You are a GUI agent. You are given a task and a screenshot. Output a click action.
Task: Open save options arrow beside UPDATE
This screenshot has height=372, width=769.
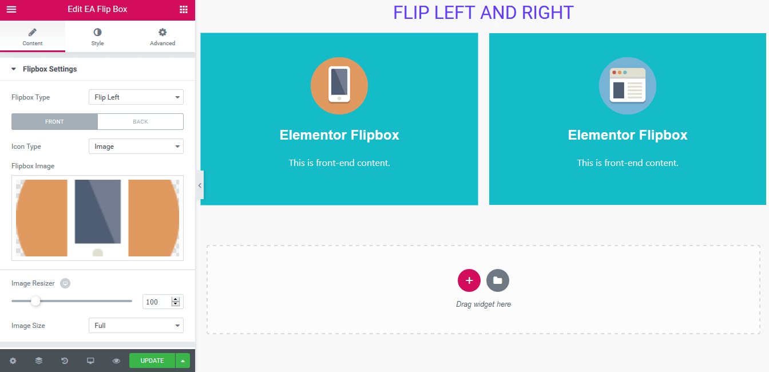click(x=183, y=361)
